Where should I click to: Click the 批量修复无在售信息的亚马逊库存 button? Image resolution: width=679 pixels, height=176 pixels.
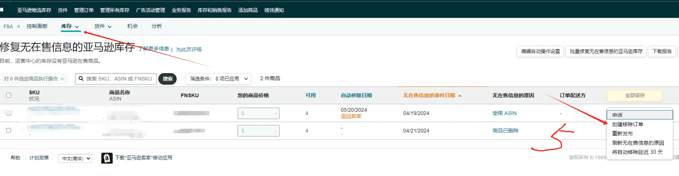coord(606,51)
